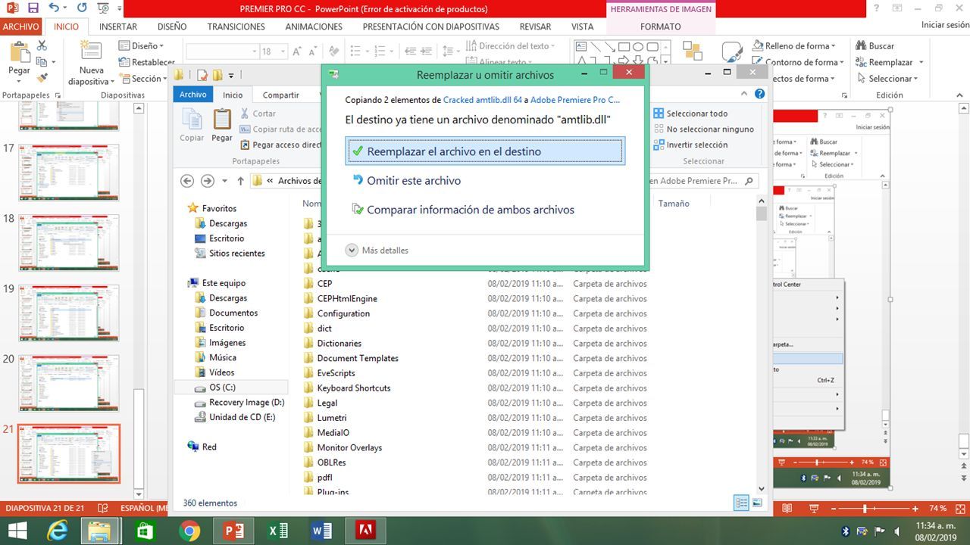This screenshot has width=970, height=545.
Task: Switch Explorer to large icons view
Action: (x=756, y=503)
